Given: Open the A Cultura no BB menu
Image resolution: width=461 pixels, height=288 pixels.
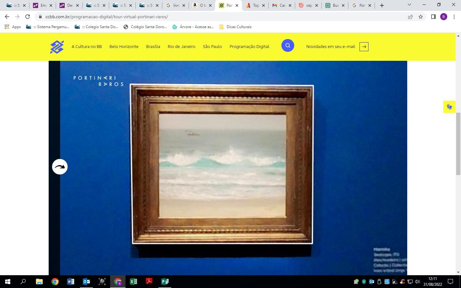Looking at the screenshot, I should pos(87,46).
